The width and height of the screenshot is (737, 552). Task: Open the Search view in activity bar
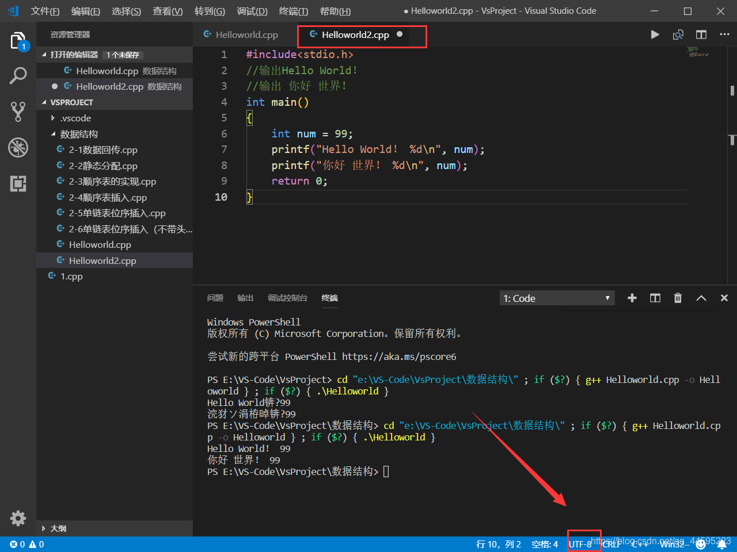[18, 75]
